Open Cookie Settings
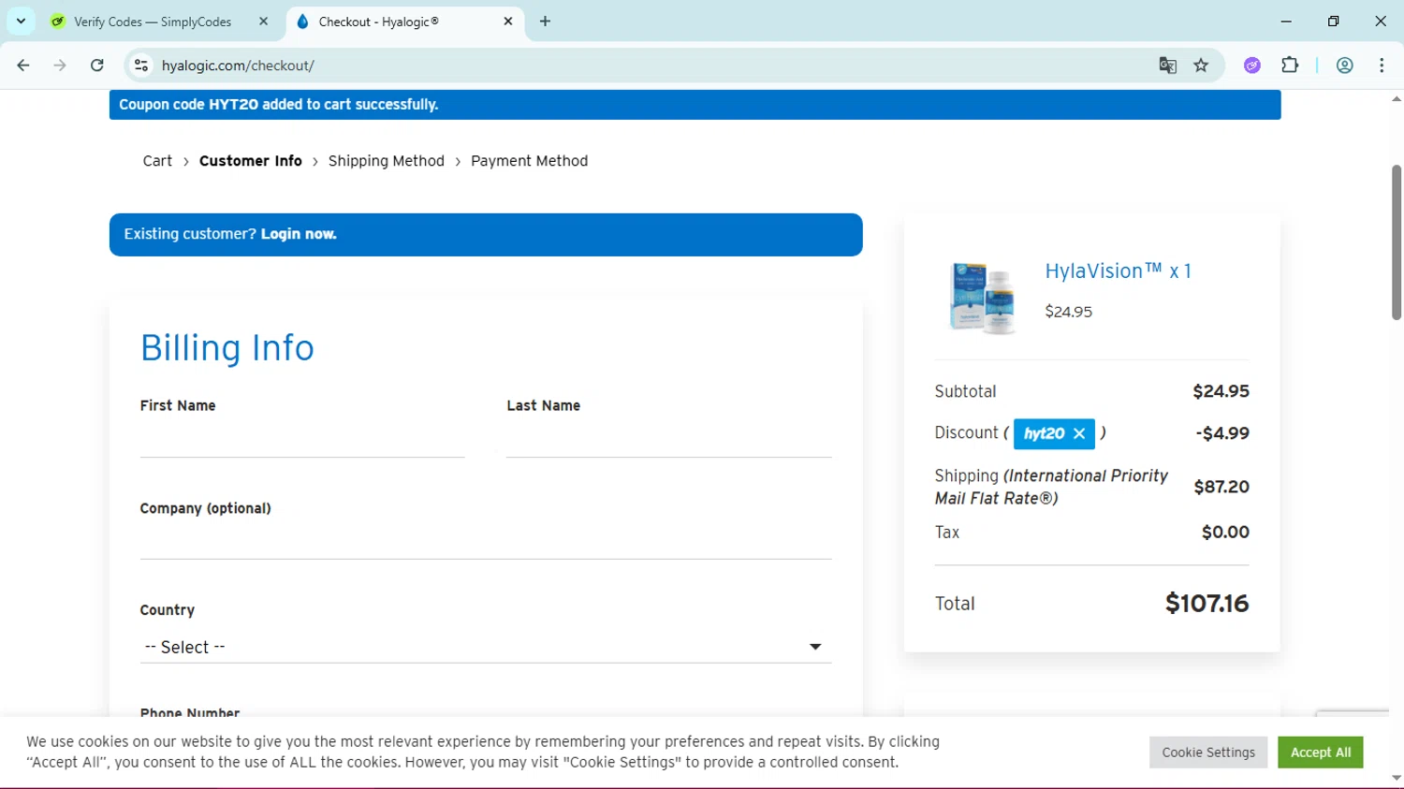The height and width of the screenshot is (789, 1404). click(x=1208, y=752)
